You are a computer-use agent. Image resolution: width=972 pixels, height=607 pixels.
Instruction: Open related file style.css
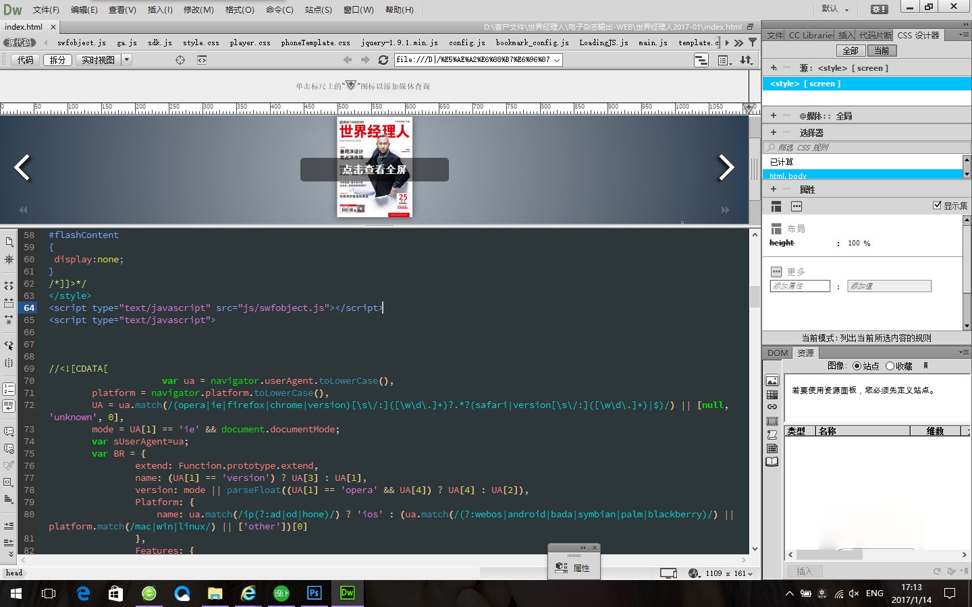click(201, 42)
